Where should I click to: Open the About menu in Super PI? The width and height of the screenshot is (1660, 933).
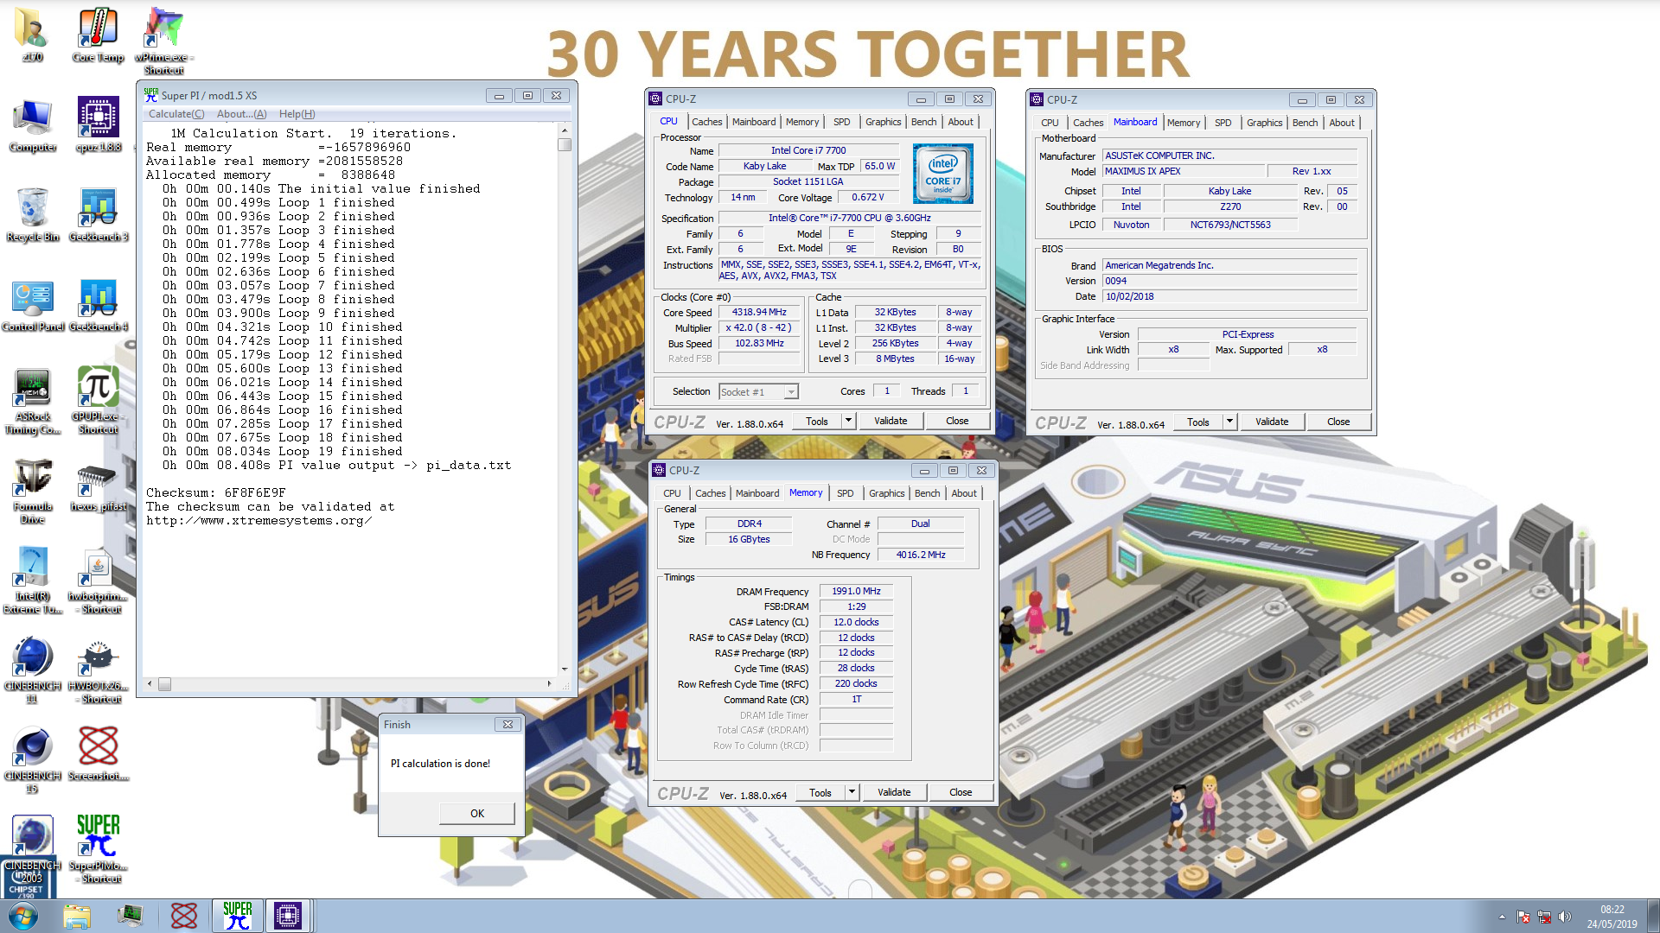pyautogui.click(x=241, y=114)
